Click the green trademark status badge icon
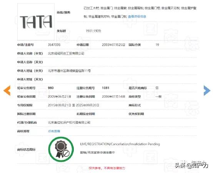This screenshot has width=213, height=173. (x=61, y=149)
